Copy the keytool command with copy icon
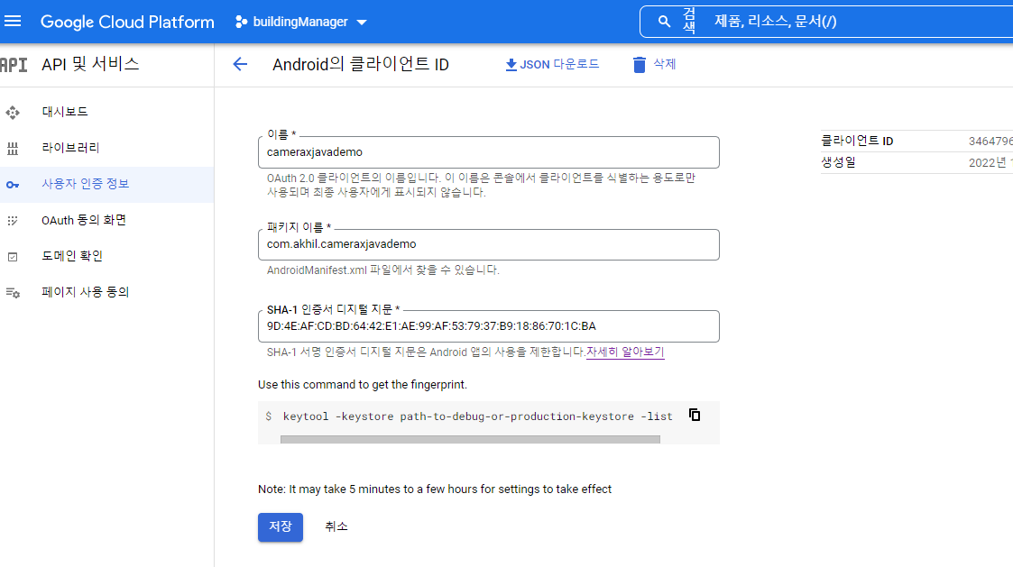The image size is (1013, 567). coord(695,415)
